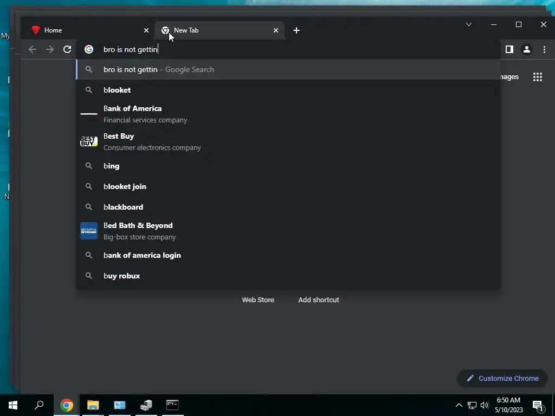The width and height of the screenshot is (555, 416).
Task: Open the command prompt taskbar icon
Action: (172, 405)
